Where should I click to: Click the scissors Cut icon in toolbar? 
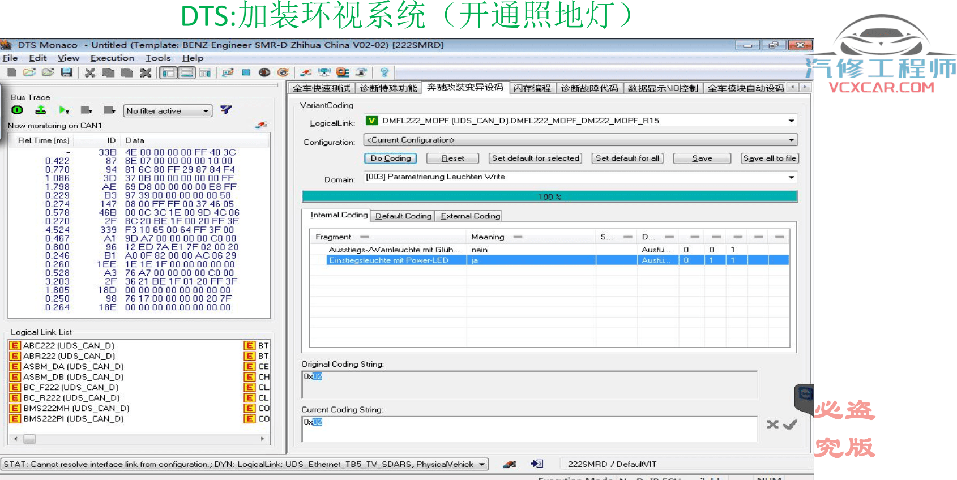[89, 72]
